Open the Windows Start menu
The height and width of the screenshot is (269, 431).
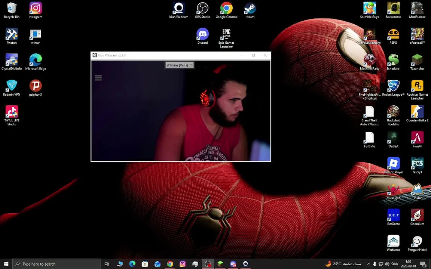6,264
